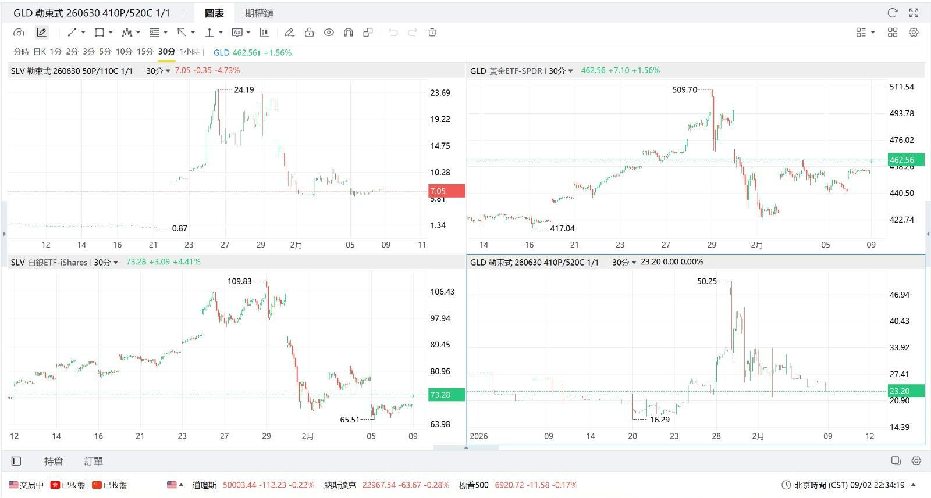Click the refresh chart icon
The width and height of the screenshot is (931, 498).
[892, 13]
